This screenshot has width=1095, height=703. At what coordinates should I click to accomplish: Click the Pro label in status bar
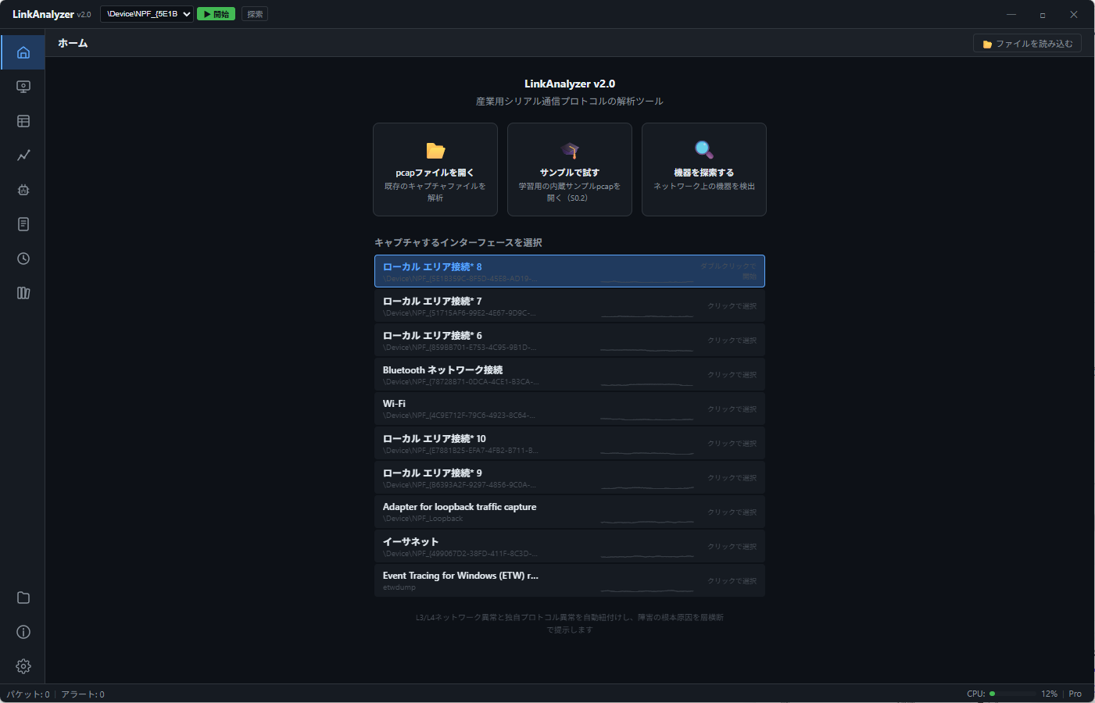pos(1075,694)
